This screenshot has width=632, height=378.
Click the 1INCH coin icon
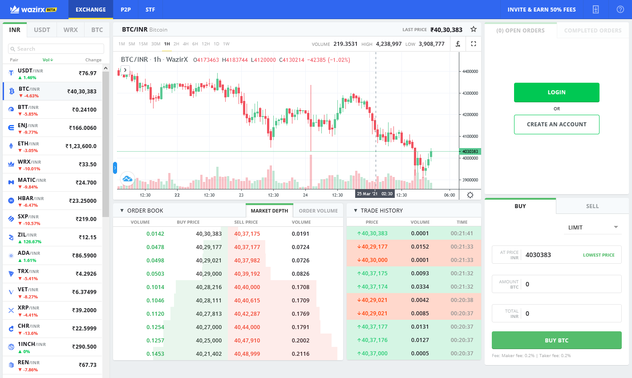[11, 346]
